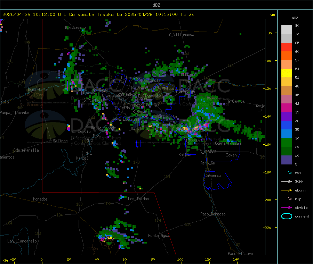Click the Cda_Amarilla map label
This screenshot has height=264, width=313.
coord(26,150)
